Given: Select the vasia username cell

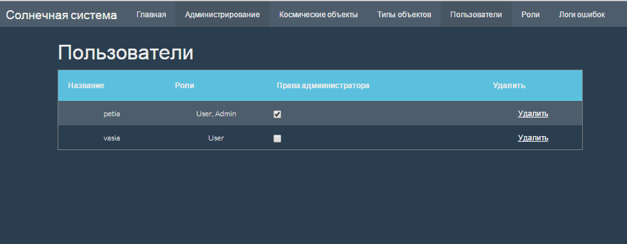Looking at the screenshot, I should coord(111,138).
